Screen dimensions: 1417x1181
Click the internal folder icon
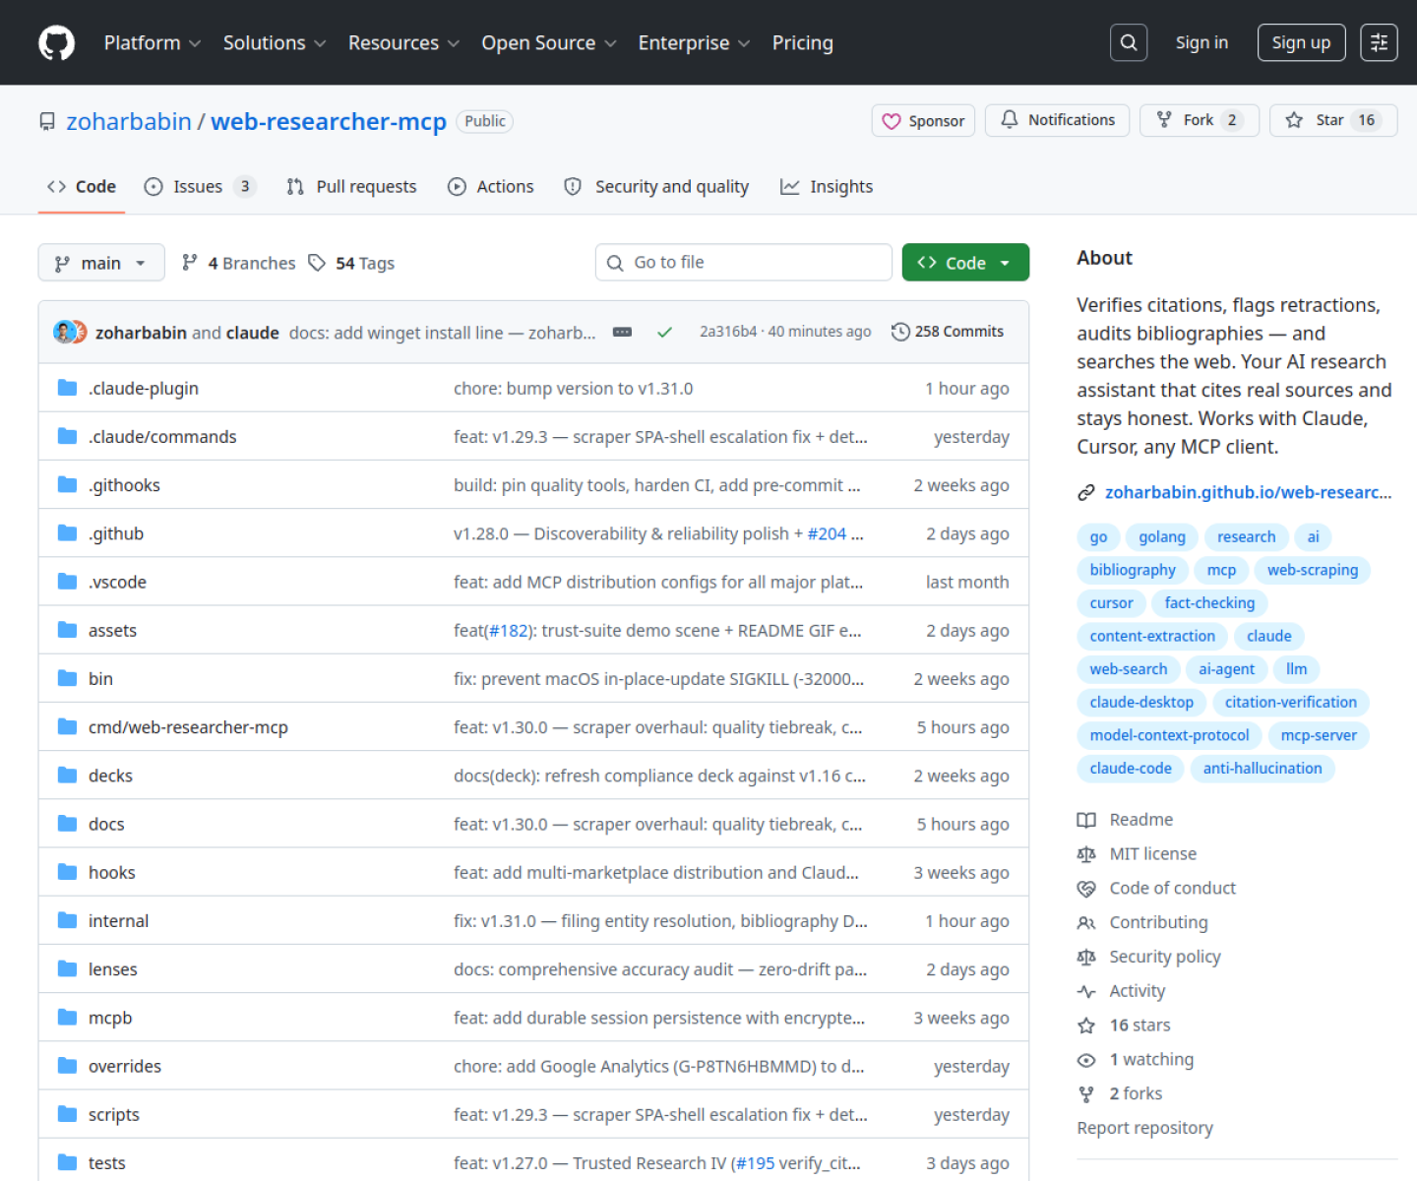tap(67, 920)
